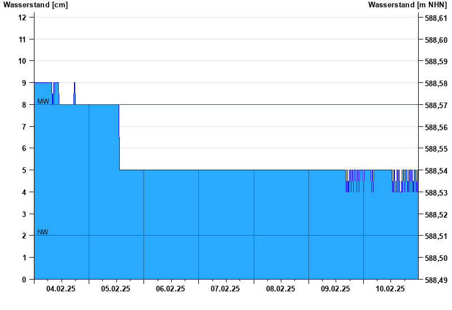The image size is (452, 310).
Task: Select the 05.02.25 date label
Action: click(x=115, y=289)
